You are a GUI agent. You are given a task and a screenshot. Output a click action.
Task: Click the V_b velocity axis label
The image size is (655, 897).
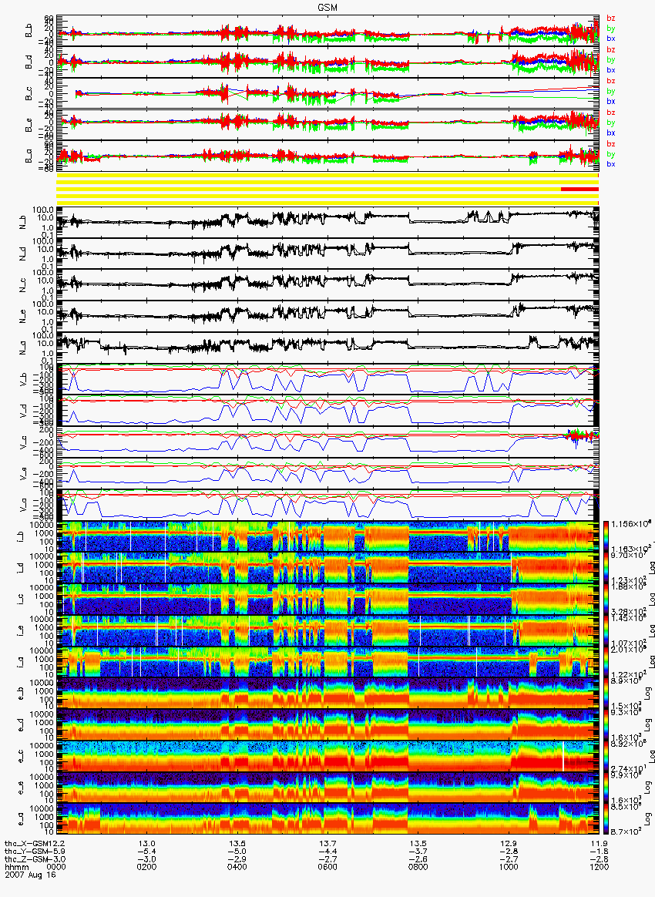point(23,378)
